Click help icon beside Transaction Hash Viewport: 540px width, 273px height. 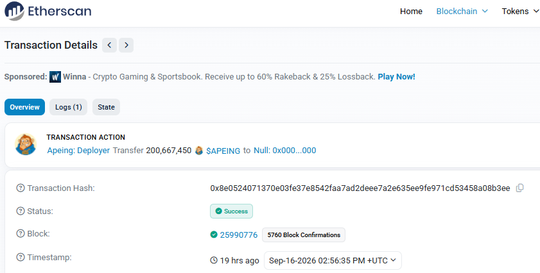tap(21, 188)
